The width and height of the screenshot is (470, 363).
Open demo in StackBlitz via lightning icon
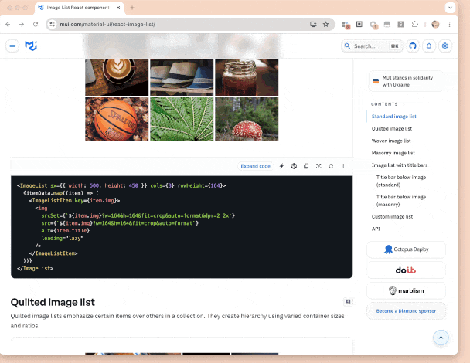[x=281, y=166]
